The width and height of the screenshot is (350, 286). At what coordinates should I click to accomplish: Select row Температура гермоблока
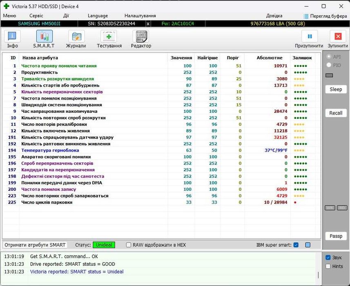pos(162,150)
